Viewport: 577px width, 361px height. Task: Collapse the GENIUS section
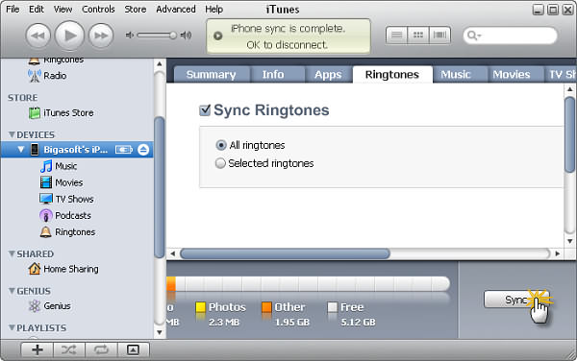(x=12, y=291)
